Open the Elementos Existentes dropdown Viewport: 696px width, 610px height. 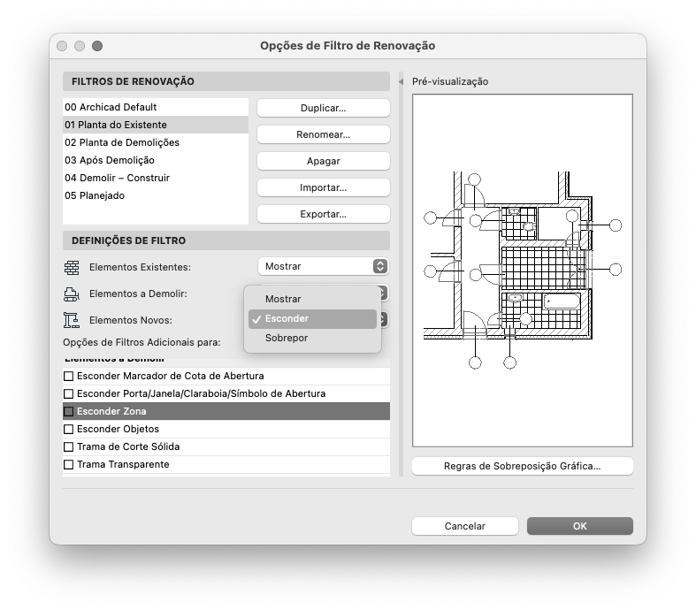pyautogui.click(x=324, y=266)
